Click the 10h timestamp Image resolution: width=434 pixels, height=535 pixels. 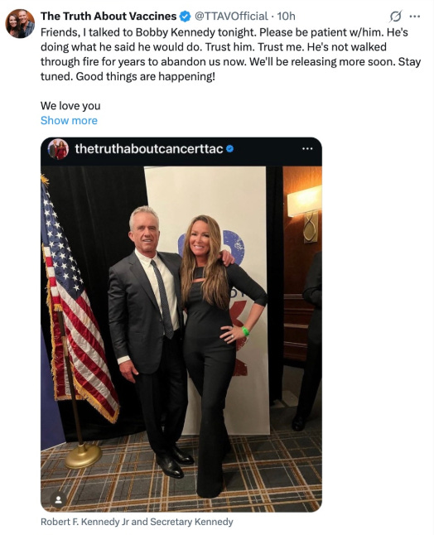(286, 16)
